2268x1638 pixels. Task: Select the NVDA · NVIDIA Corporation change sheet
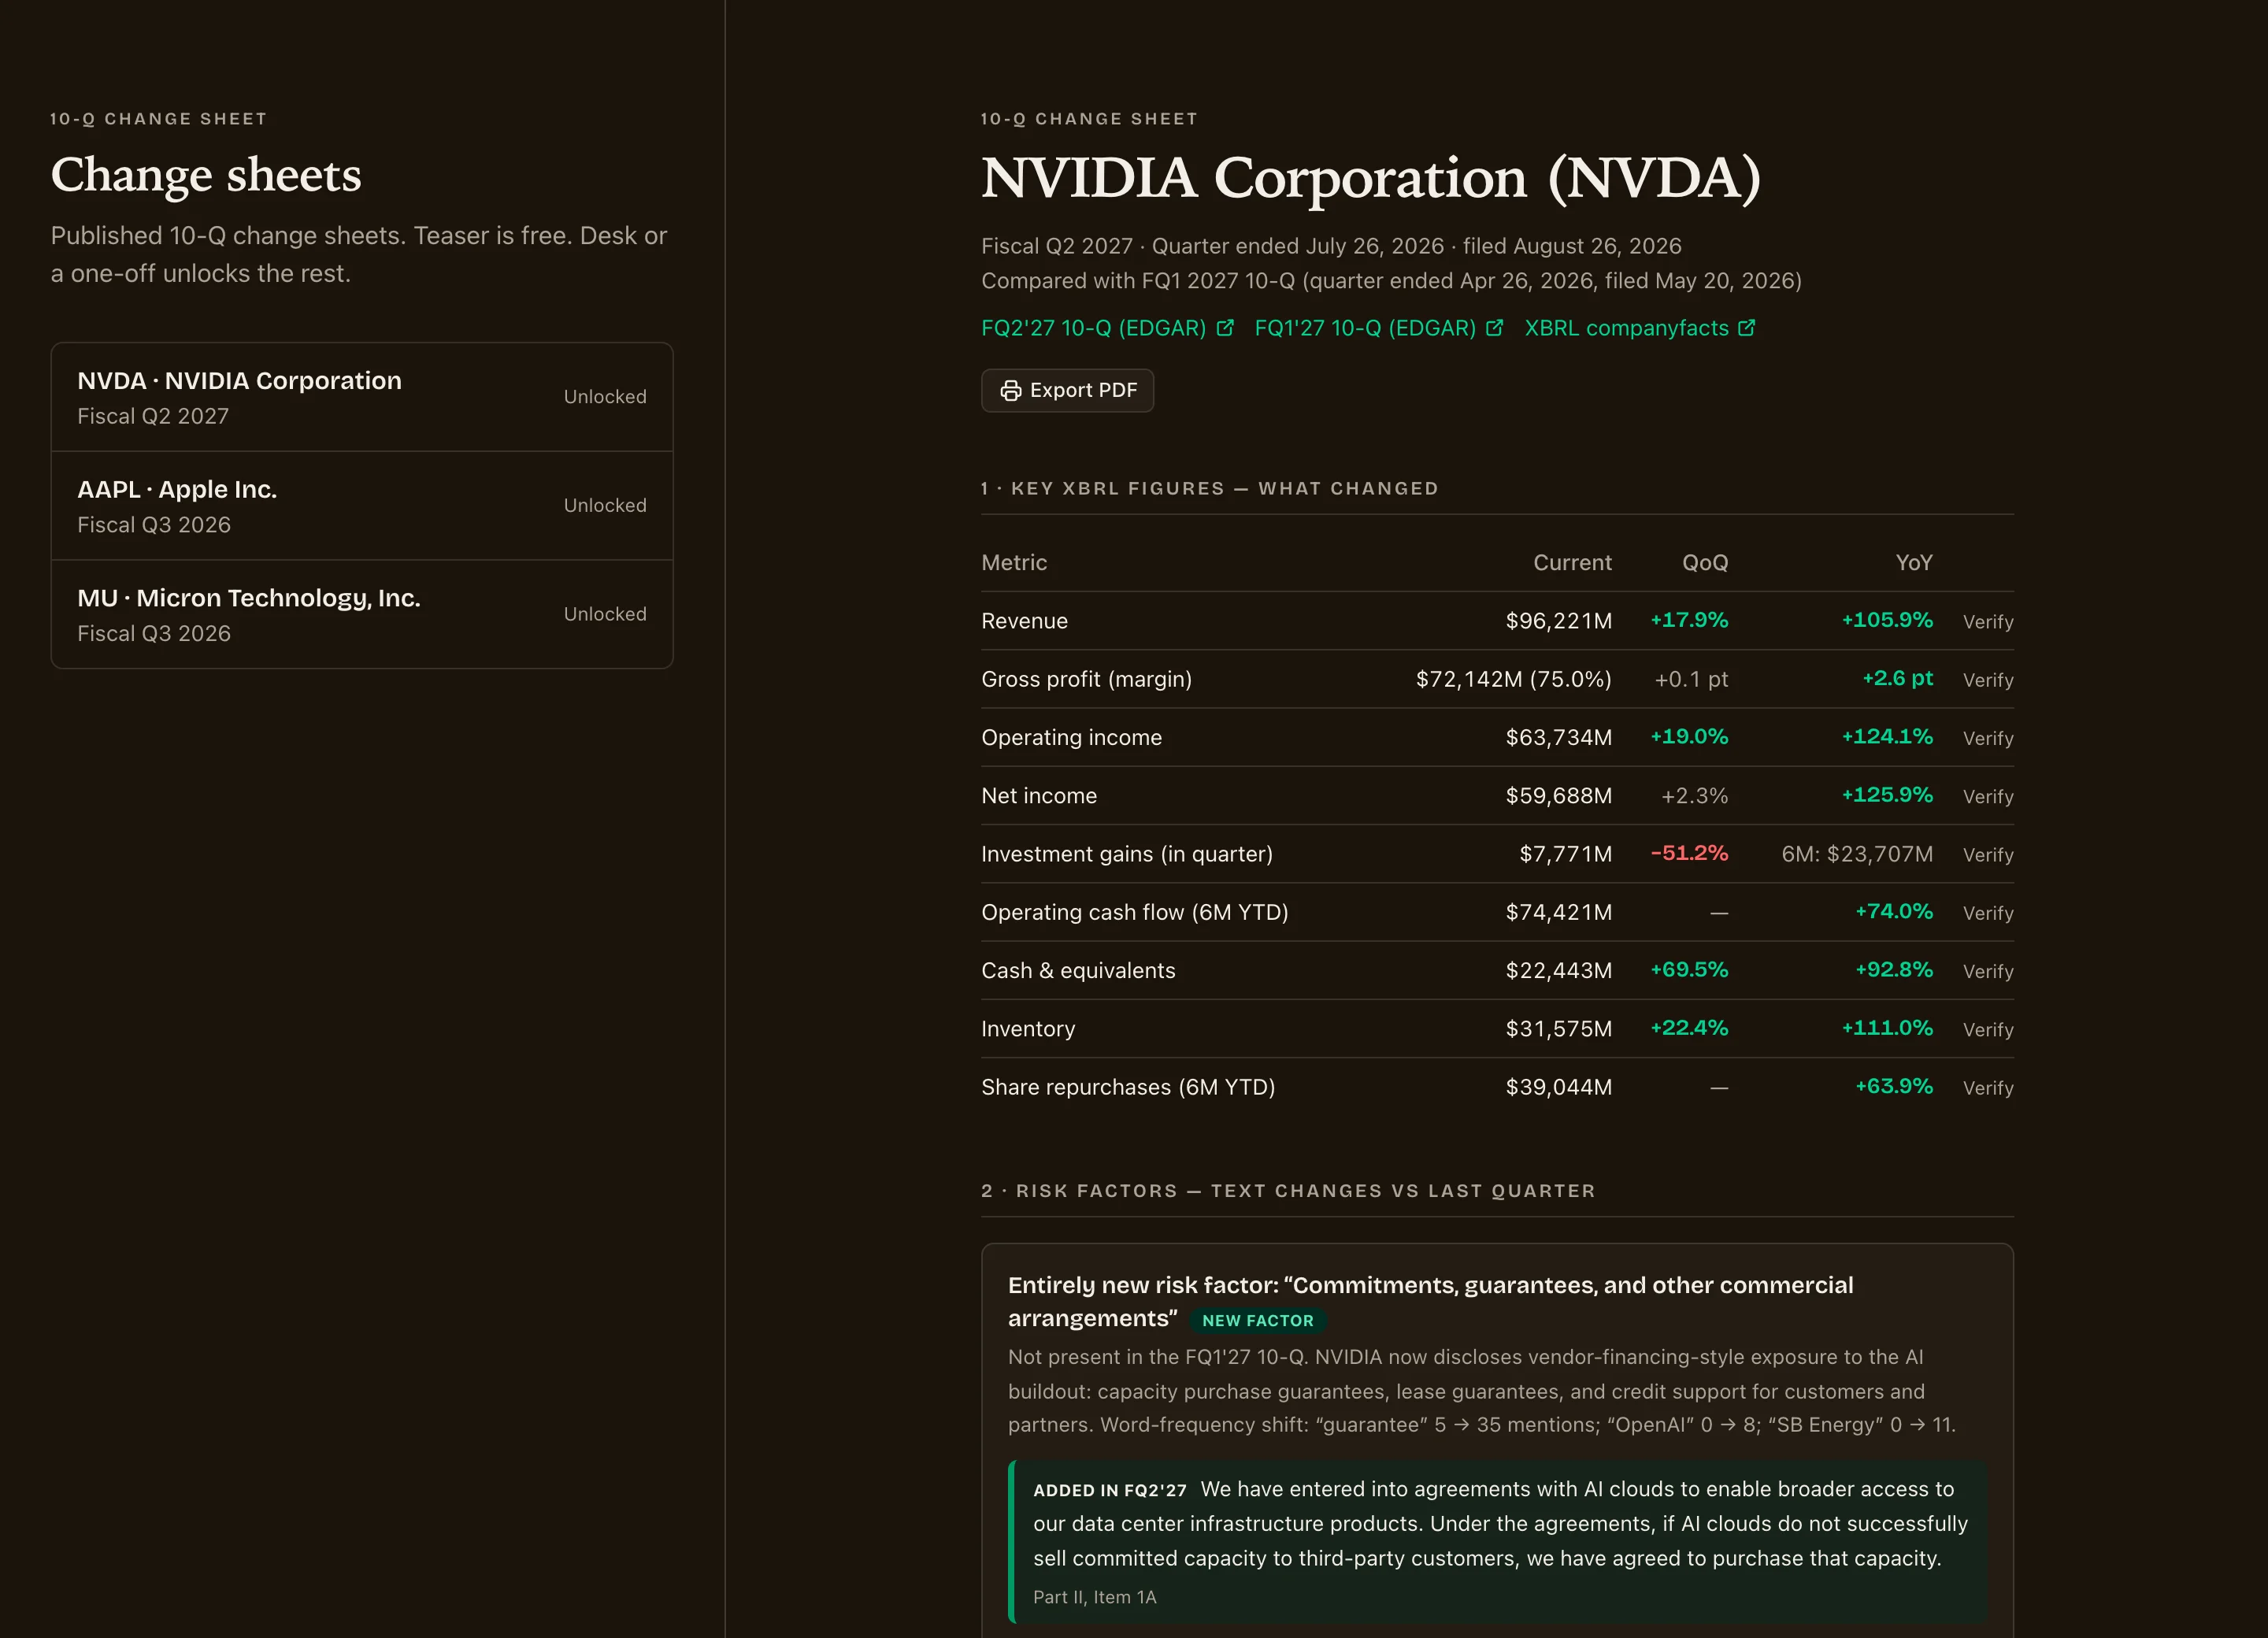362,397
